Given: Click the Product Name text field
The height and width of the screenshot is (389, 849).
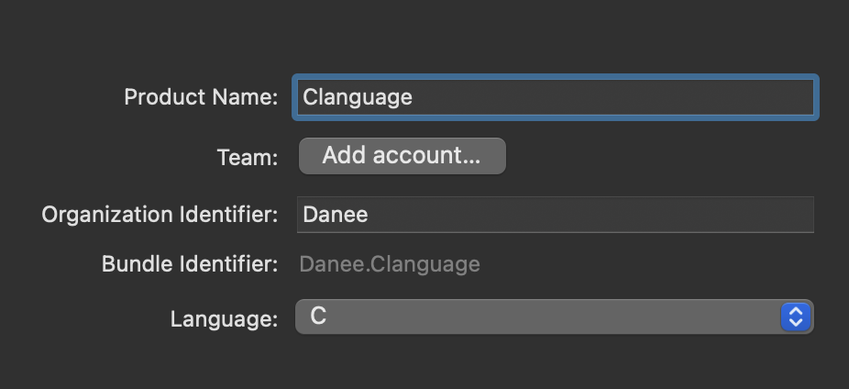Looking at the screenshot, I should [554, 97].
